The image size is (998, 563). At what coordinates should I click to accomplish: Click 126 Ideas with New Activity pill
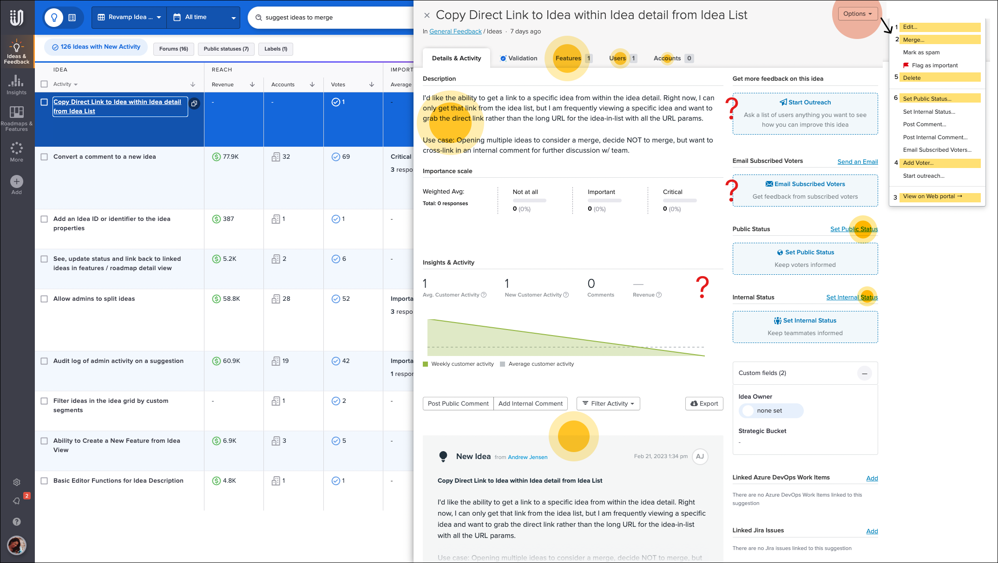click(x=96, y=47)
